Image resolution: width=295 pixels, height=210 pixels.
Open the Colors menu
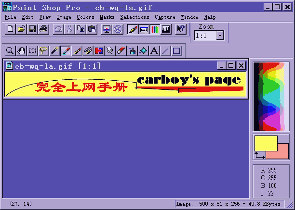click(85, 17)
